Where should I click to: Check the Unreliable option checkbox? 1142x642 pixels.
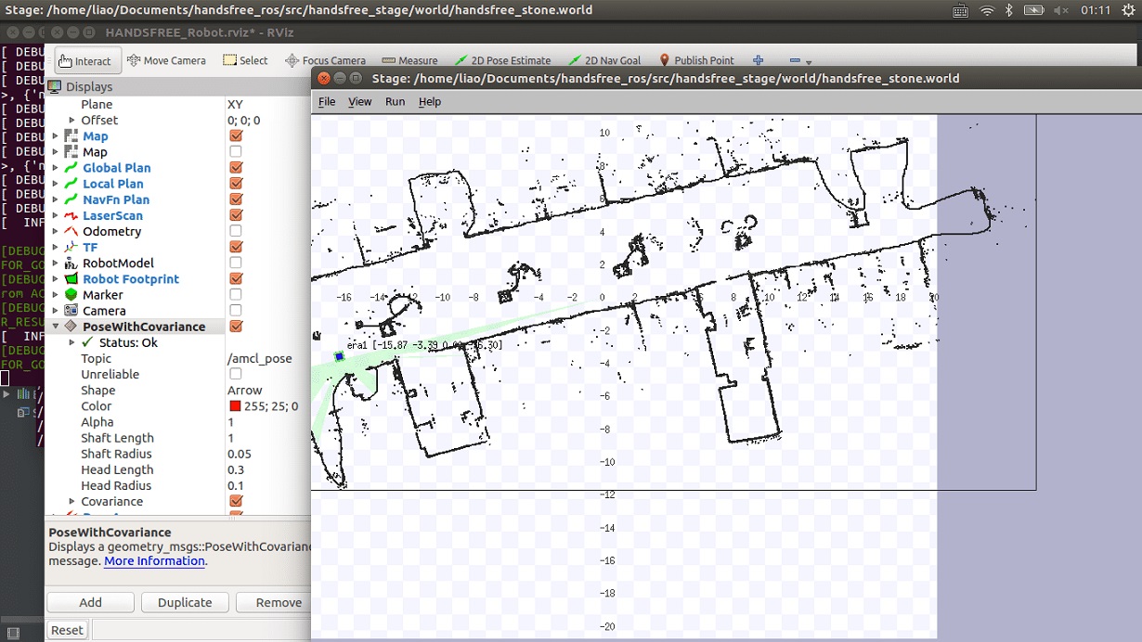236,374
